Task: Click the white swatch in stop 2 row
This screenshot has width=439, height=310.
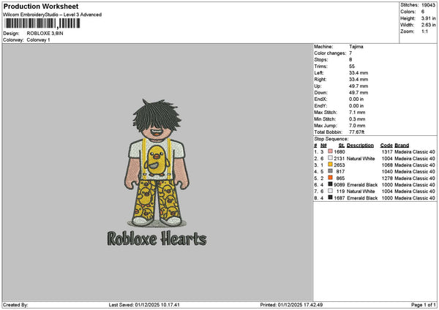Action: [x=331, y=158]
